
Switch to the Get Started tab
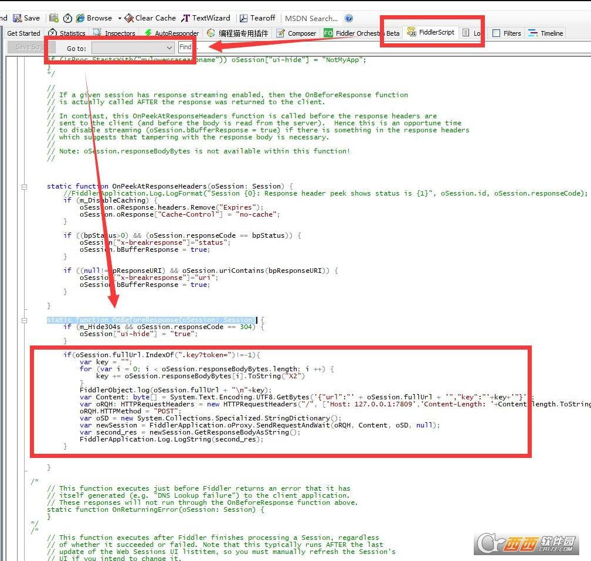pos(23,33)
